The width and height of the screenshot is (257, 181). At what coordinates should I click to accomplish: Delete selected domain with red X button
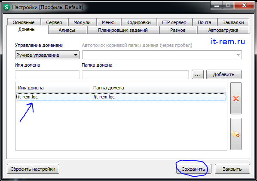236,98
